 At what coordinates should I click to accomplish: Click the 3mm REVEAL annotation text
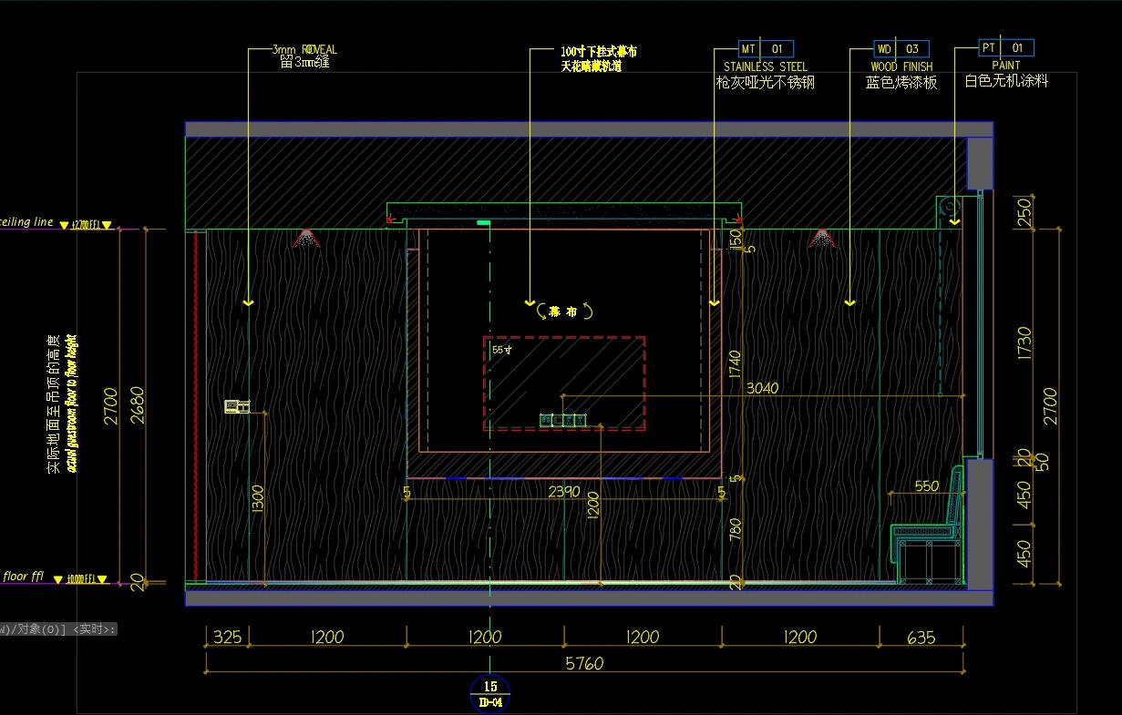pos(305,50)
